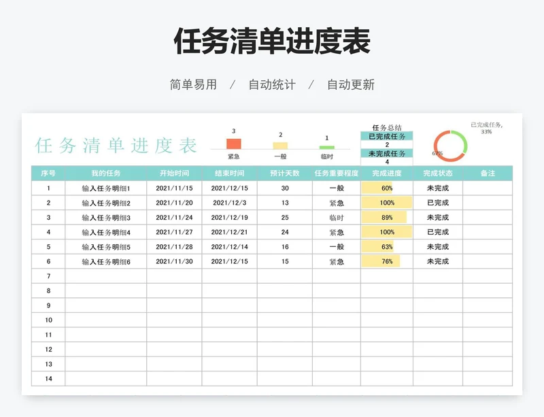Screen dimensions: 544x417
Task: Select the cell 输入任务明细6
Action: pyautogui.click(x=106, y=261)
